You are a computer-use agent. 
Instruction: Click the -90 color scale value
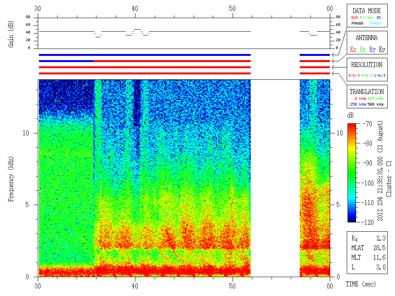[368, 163]
